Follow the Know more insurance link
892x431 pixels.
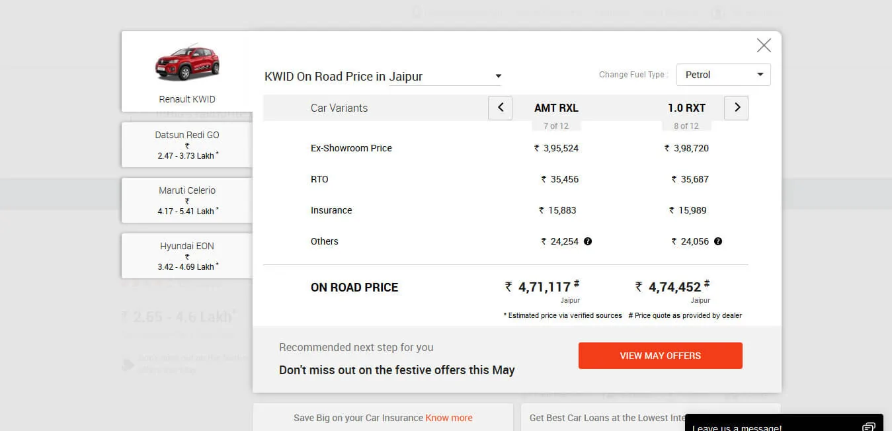tap(449, 418)
